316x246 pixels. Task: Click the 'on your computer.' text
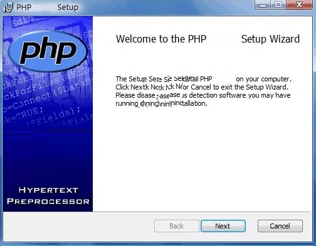(263, 79)
